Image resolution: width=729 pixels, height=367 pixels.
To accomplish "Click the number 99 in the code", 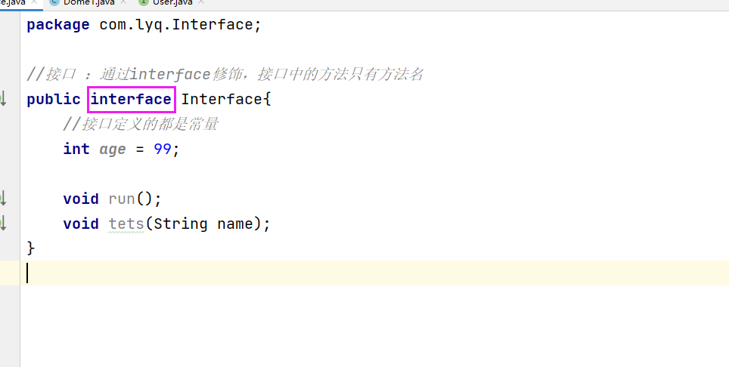I will (163, 149).
